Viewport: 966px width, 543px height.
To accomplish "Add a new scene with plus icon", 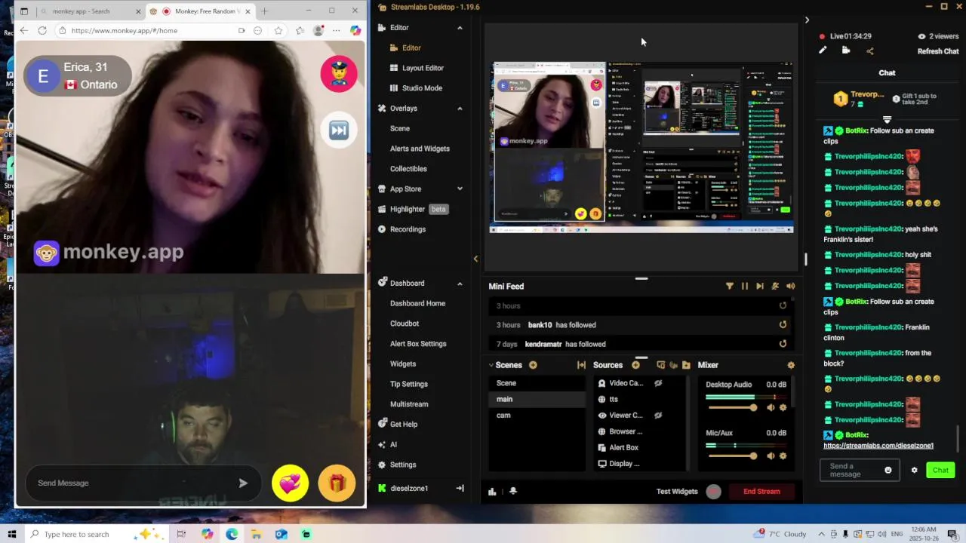I will click(533, 365).
